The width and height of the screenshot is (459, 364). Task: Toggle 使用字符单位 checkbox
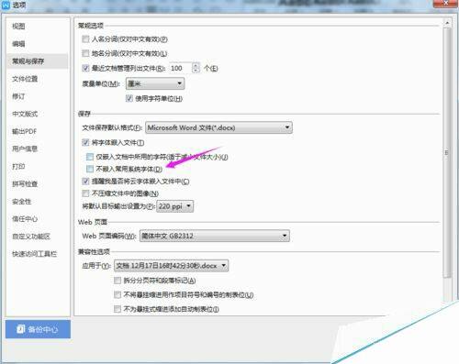pos(129,98)
